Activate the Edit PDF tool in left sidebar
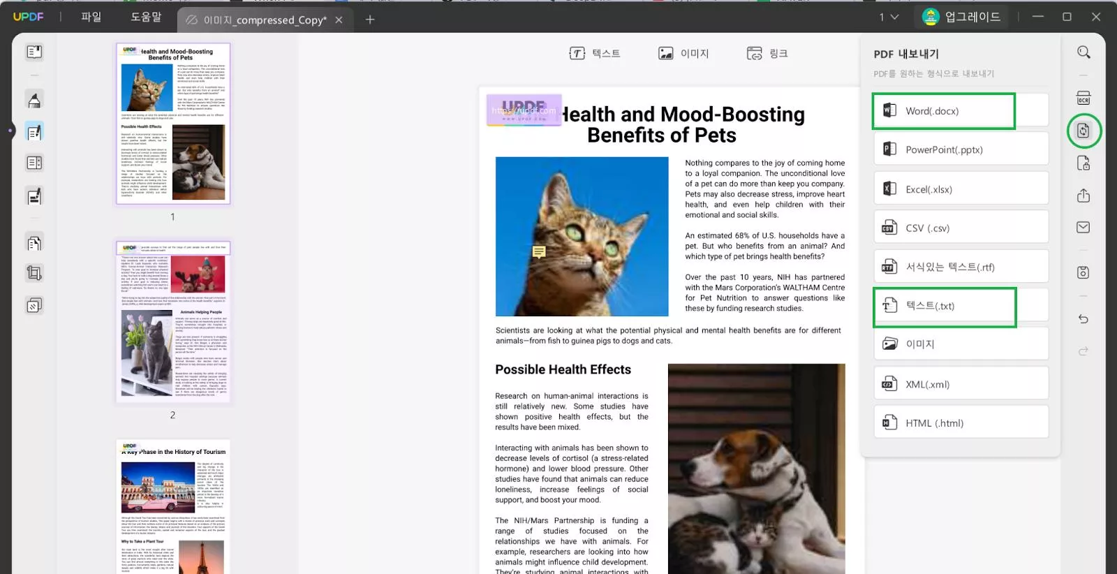Viewport: 1117px width, 574px height. point(34,132)
